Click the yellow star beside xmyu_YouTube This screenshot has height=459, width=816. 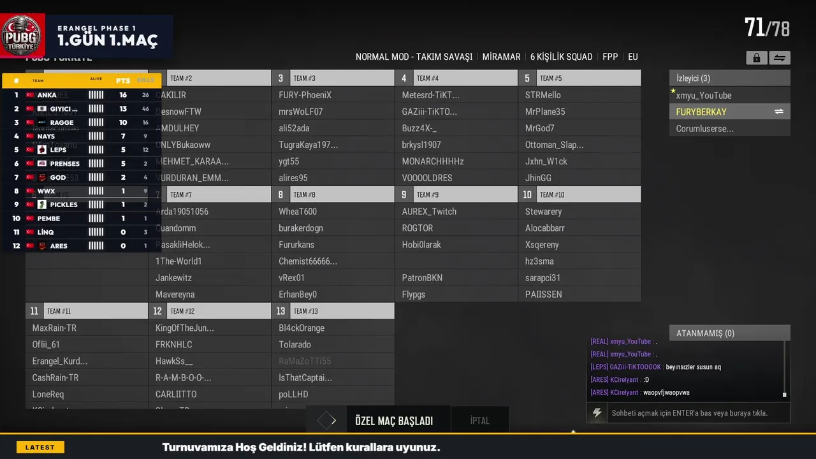[x=673, y=91]
